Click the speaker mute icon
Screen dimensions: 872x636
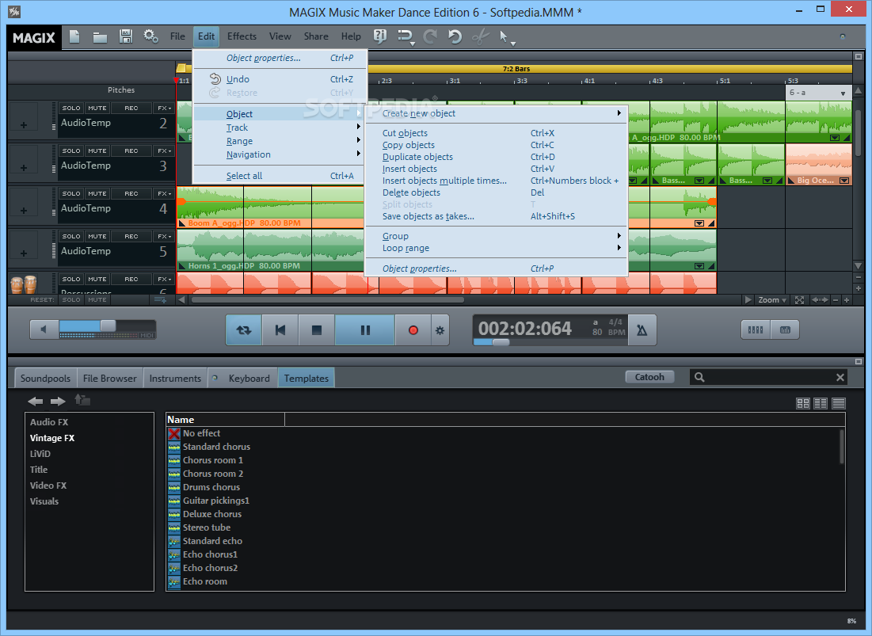[x=44, y=329]
